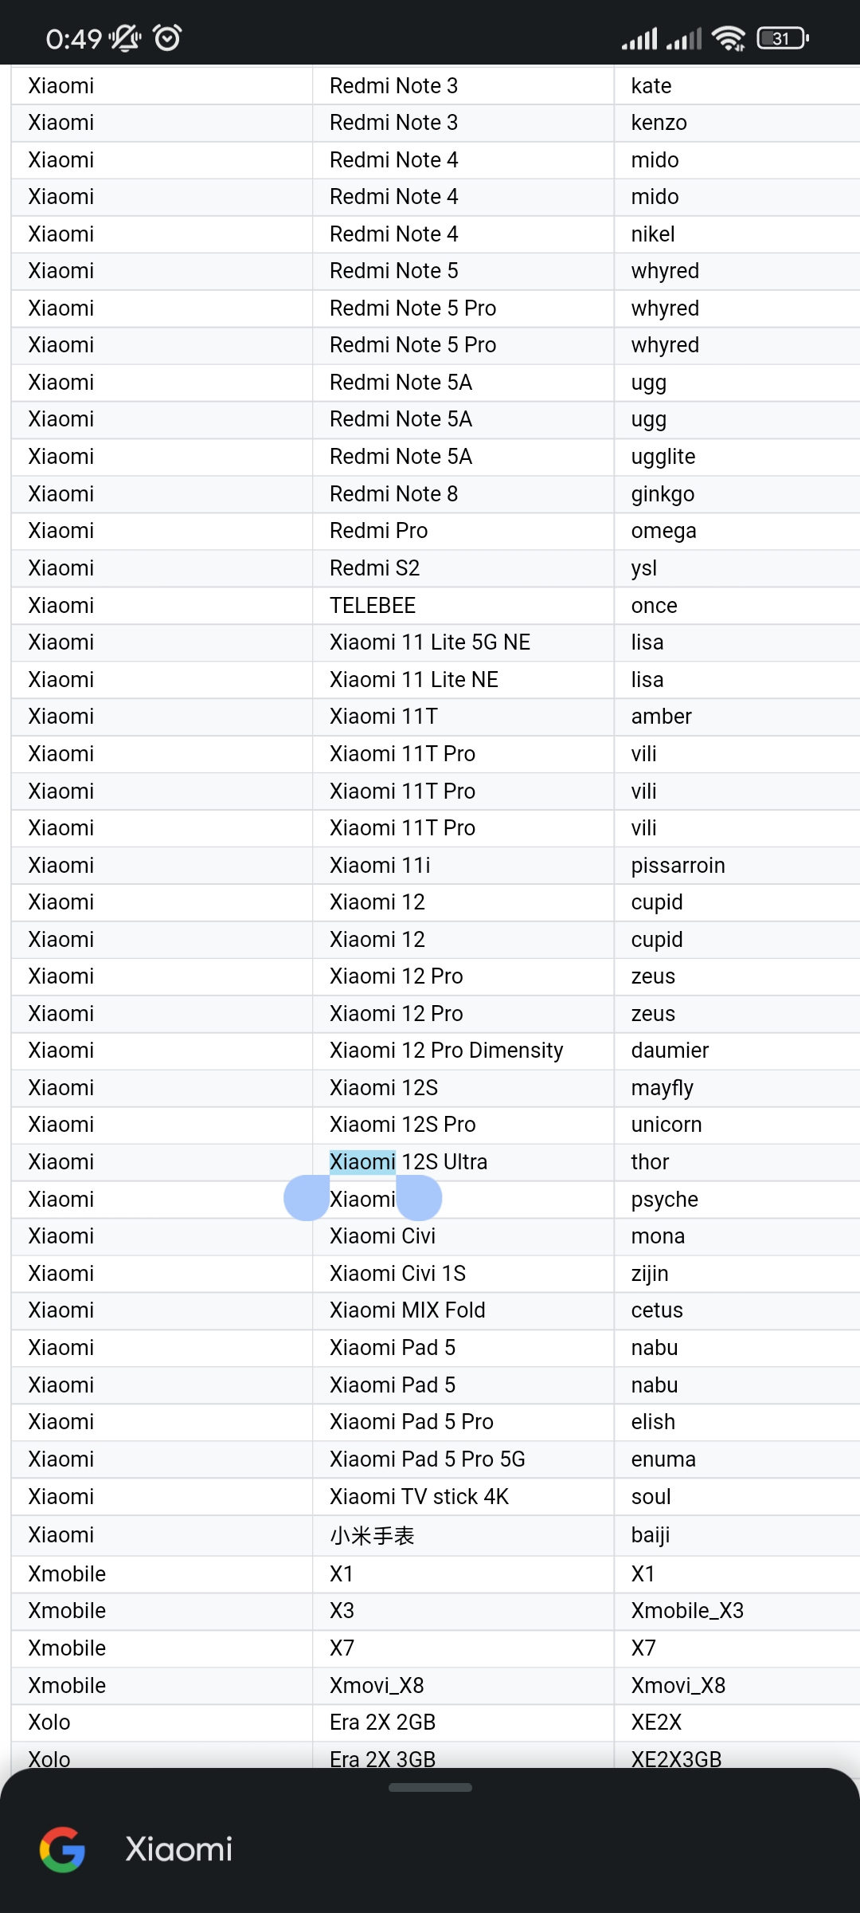This screenshot has height=1913, width=860.
Task: Tap the Redmi Note 8 model cell
Action: (x=463, y=494)
